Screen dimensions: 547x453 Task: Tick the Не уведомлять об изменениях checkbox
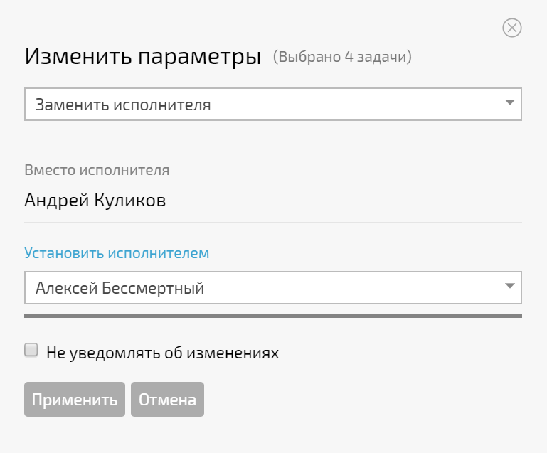31,350
